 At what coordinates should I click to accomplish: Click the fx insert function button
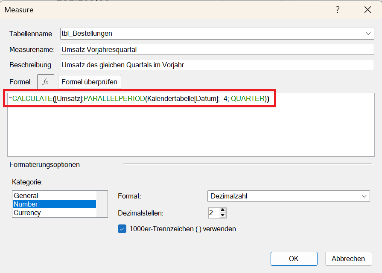[46, 81]
